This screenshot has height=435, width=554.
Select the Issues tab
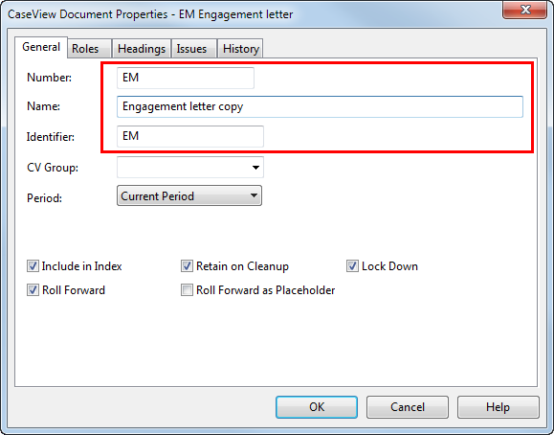[x=193, y=49]
